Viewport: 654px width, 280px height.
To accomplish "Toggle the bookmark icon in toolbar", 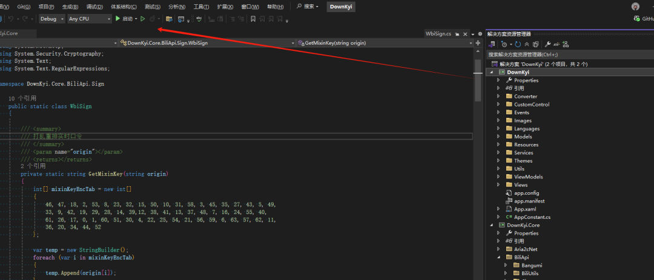I will [253, 19].
